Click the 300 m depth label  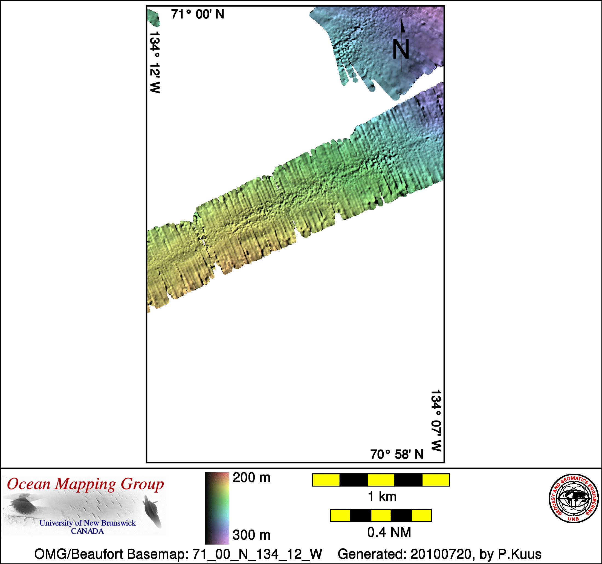(251, 535)
